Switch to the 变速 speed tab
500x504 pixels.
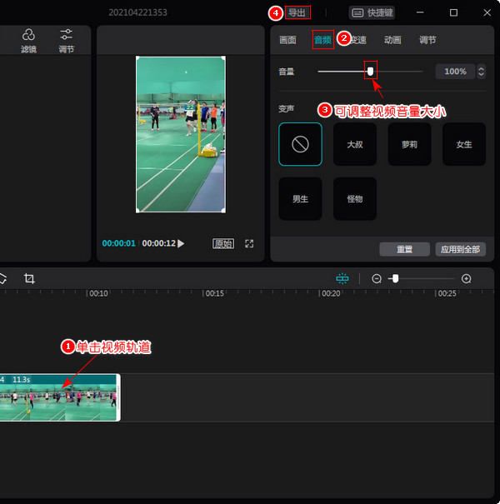[x=357, y=40]
